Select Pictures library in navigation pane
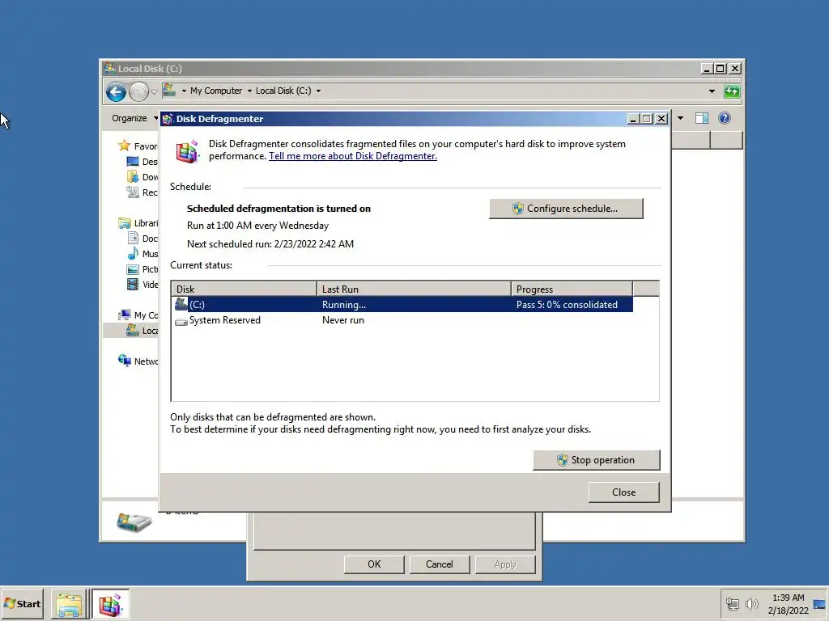The width and height of the screenshot is (829, 621). pyautogui.click(x=142, y=269)
